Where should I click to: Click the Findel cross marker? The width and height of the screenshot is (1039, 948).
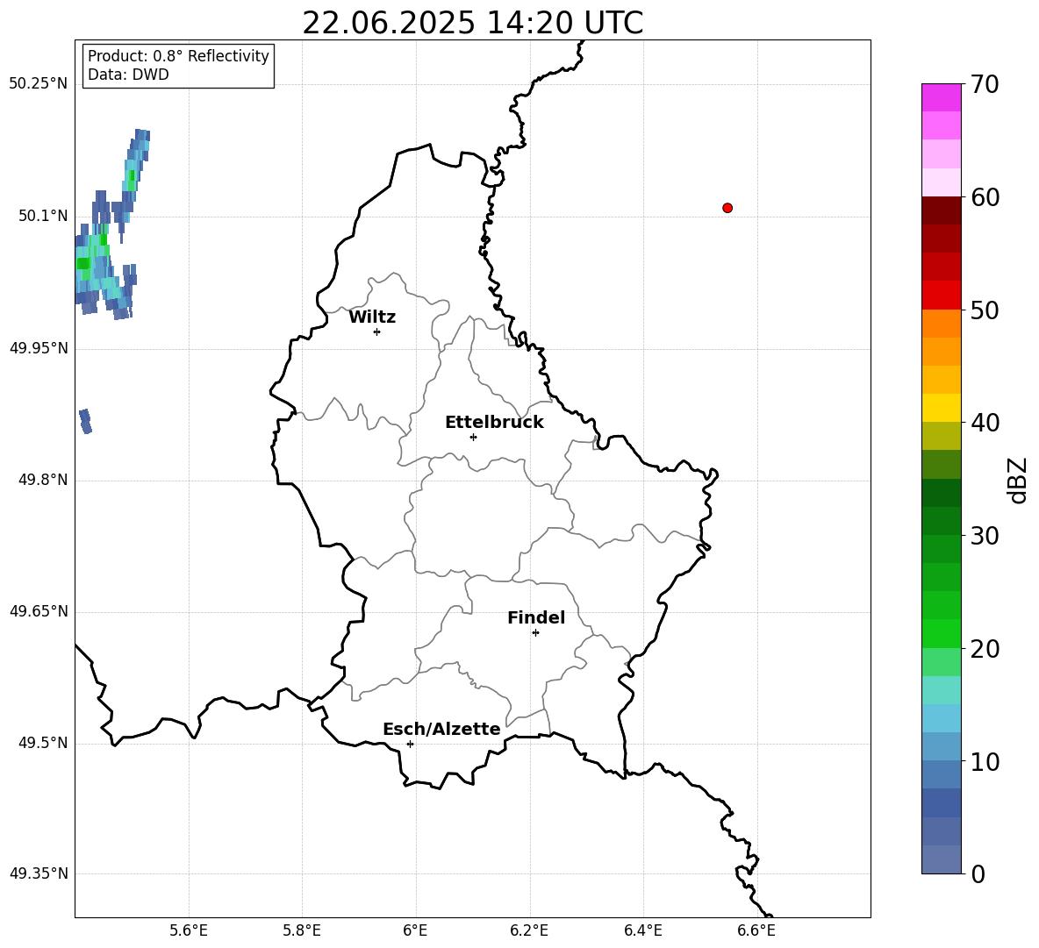coord(535,633)
